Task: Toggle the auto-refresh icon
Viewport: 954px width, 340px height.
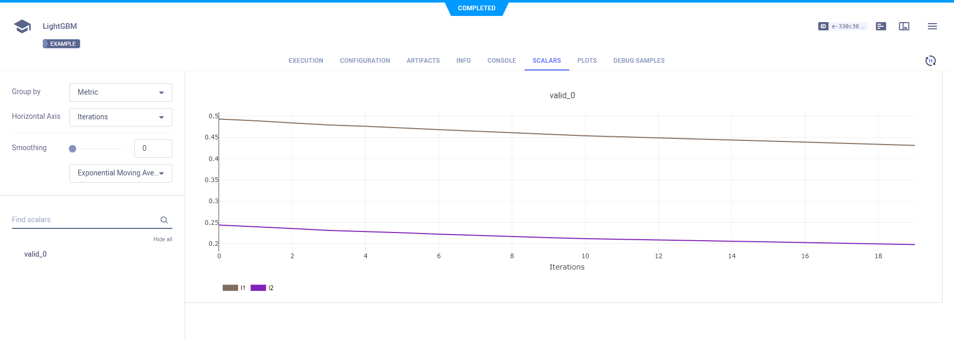Action: pos(930,61)
